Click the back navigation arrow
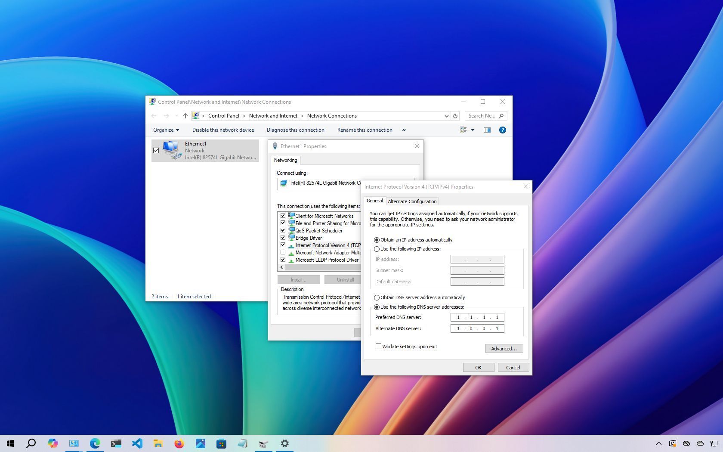 (154, 116)
